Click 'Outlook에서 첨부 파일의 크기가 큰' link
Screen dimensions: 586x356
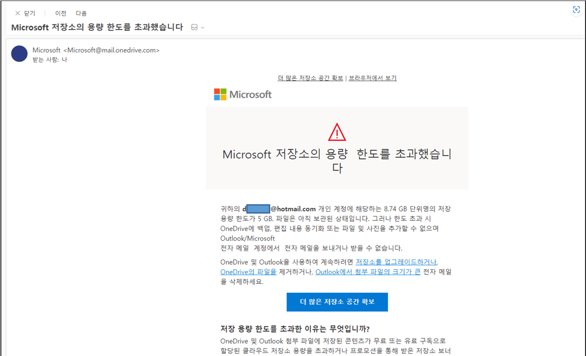pos(368,272)
